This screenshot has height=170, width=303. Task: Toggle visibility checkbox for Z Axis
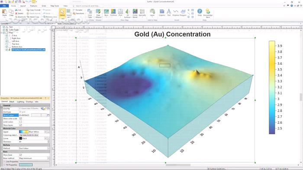click(x=7, y=36)
